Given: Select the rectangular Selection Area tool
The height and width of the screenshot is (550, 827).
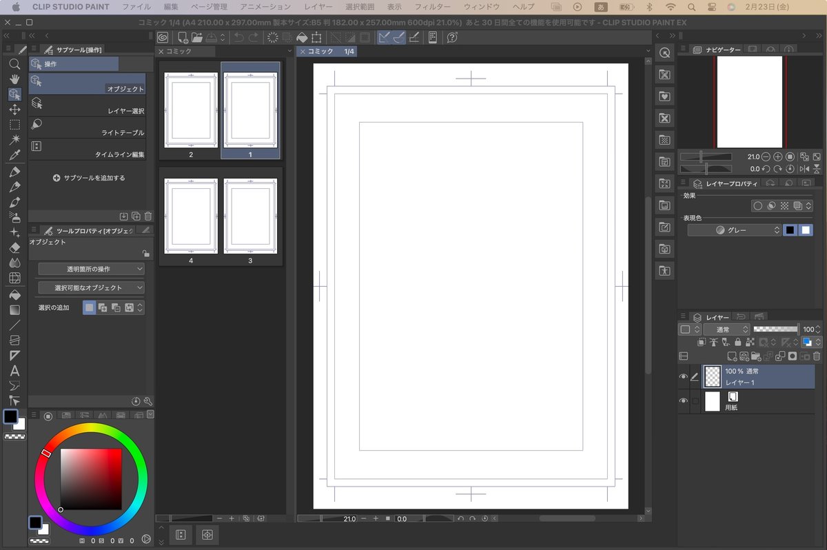Looking at the screenshot, I should (x=14, y=125).
